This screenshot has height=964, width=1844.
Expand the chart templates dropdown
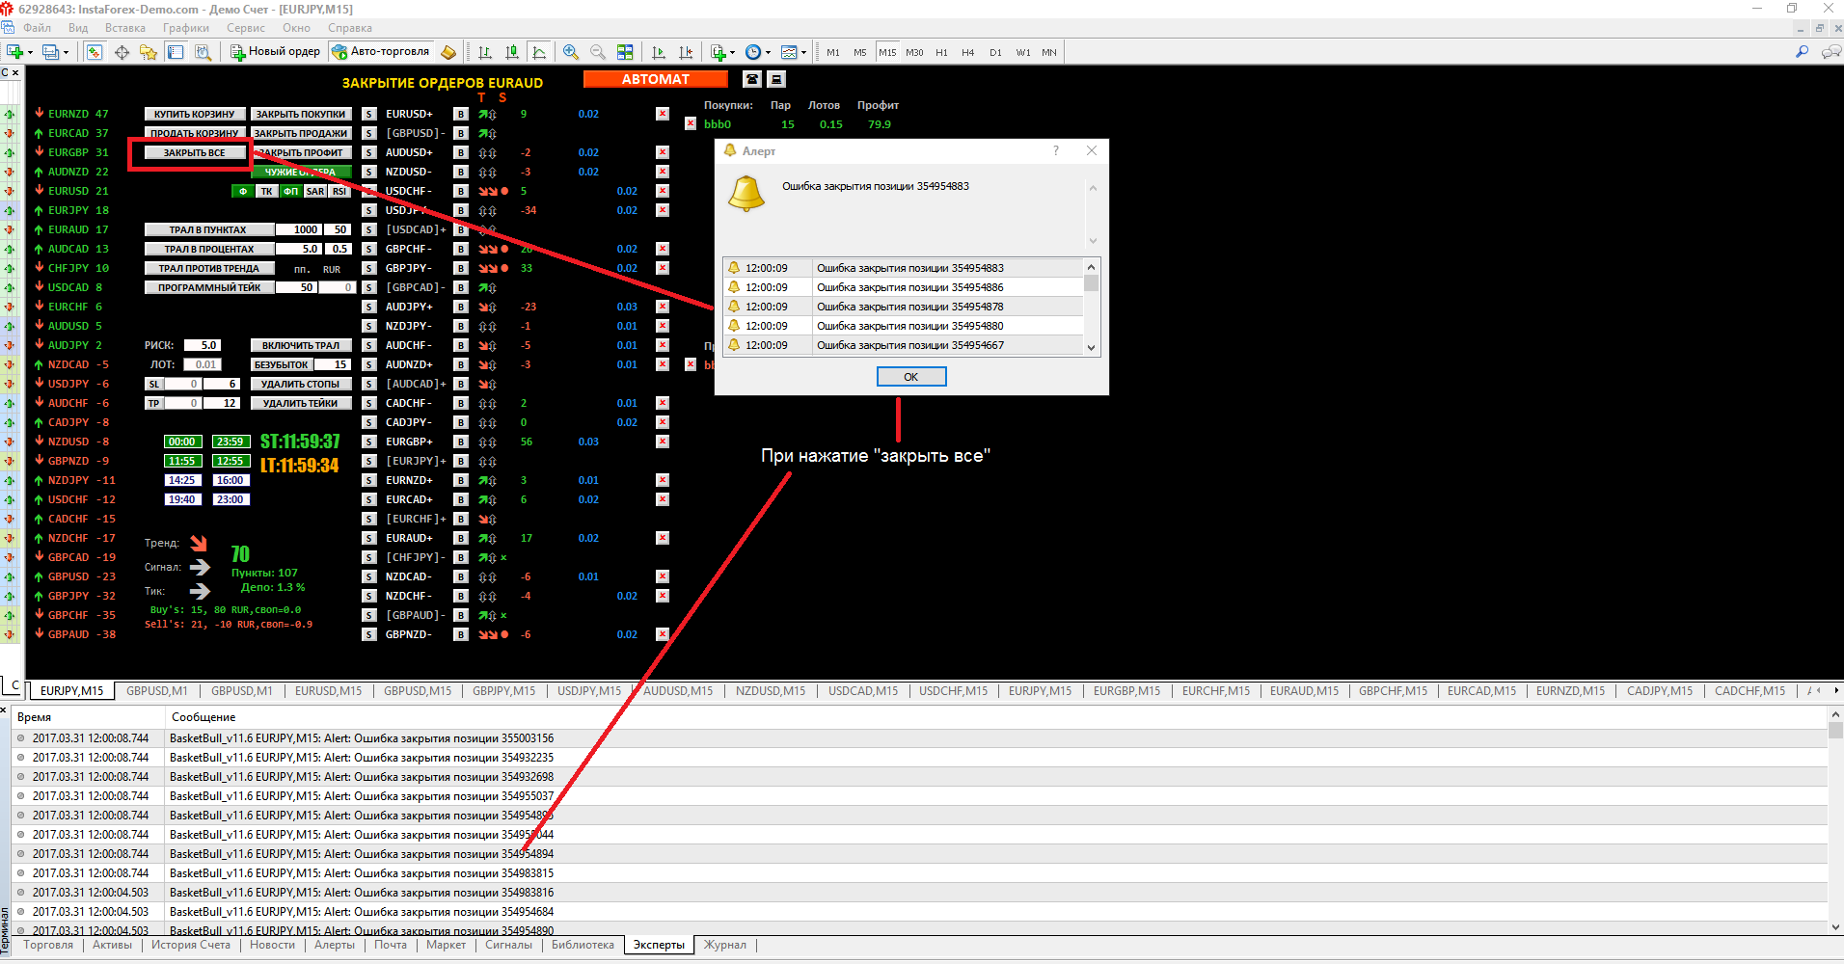click(x=803, y=53)
